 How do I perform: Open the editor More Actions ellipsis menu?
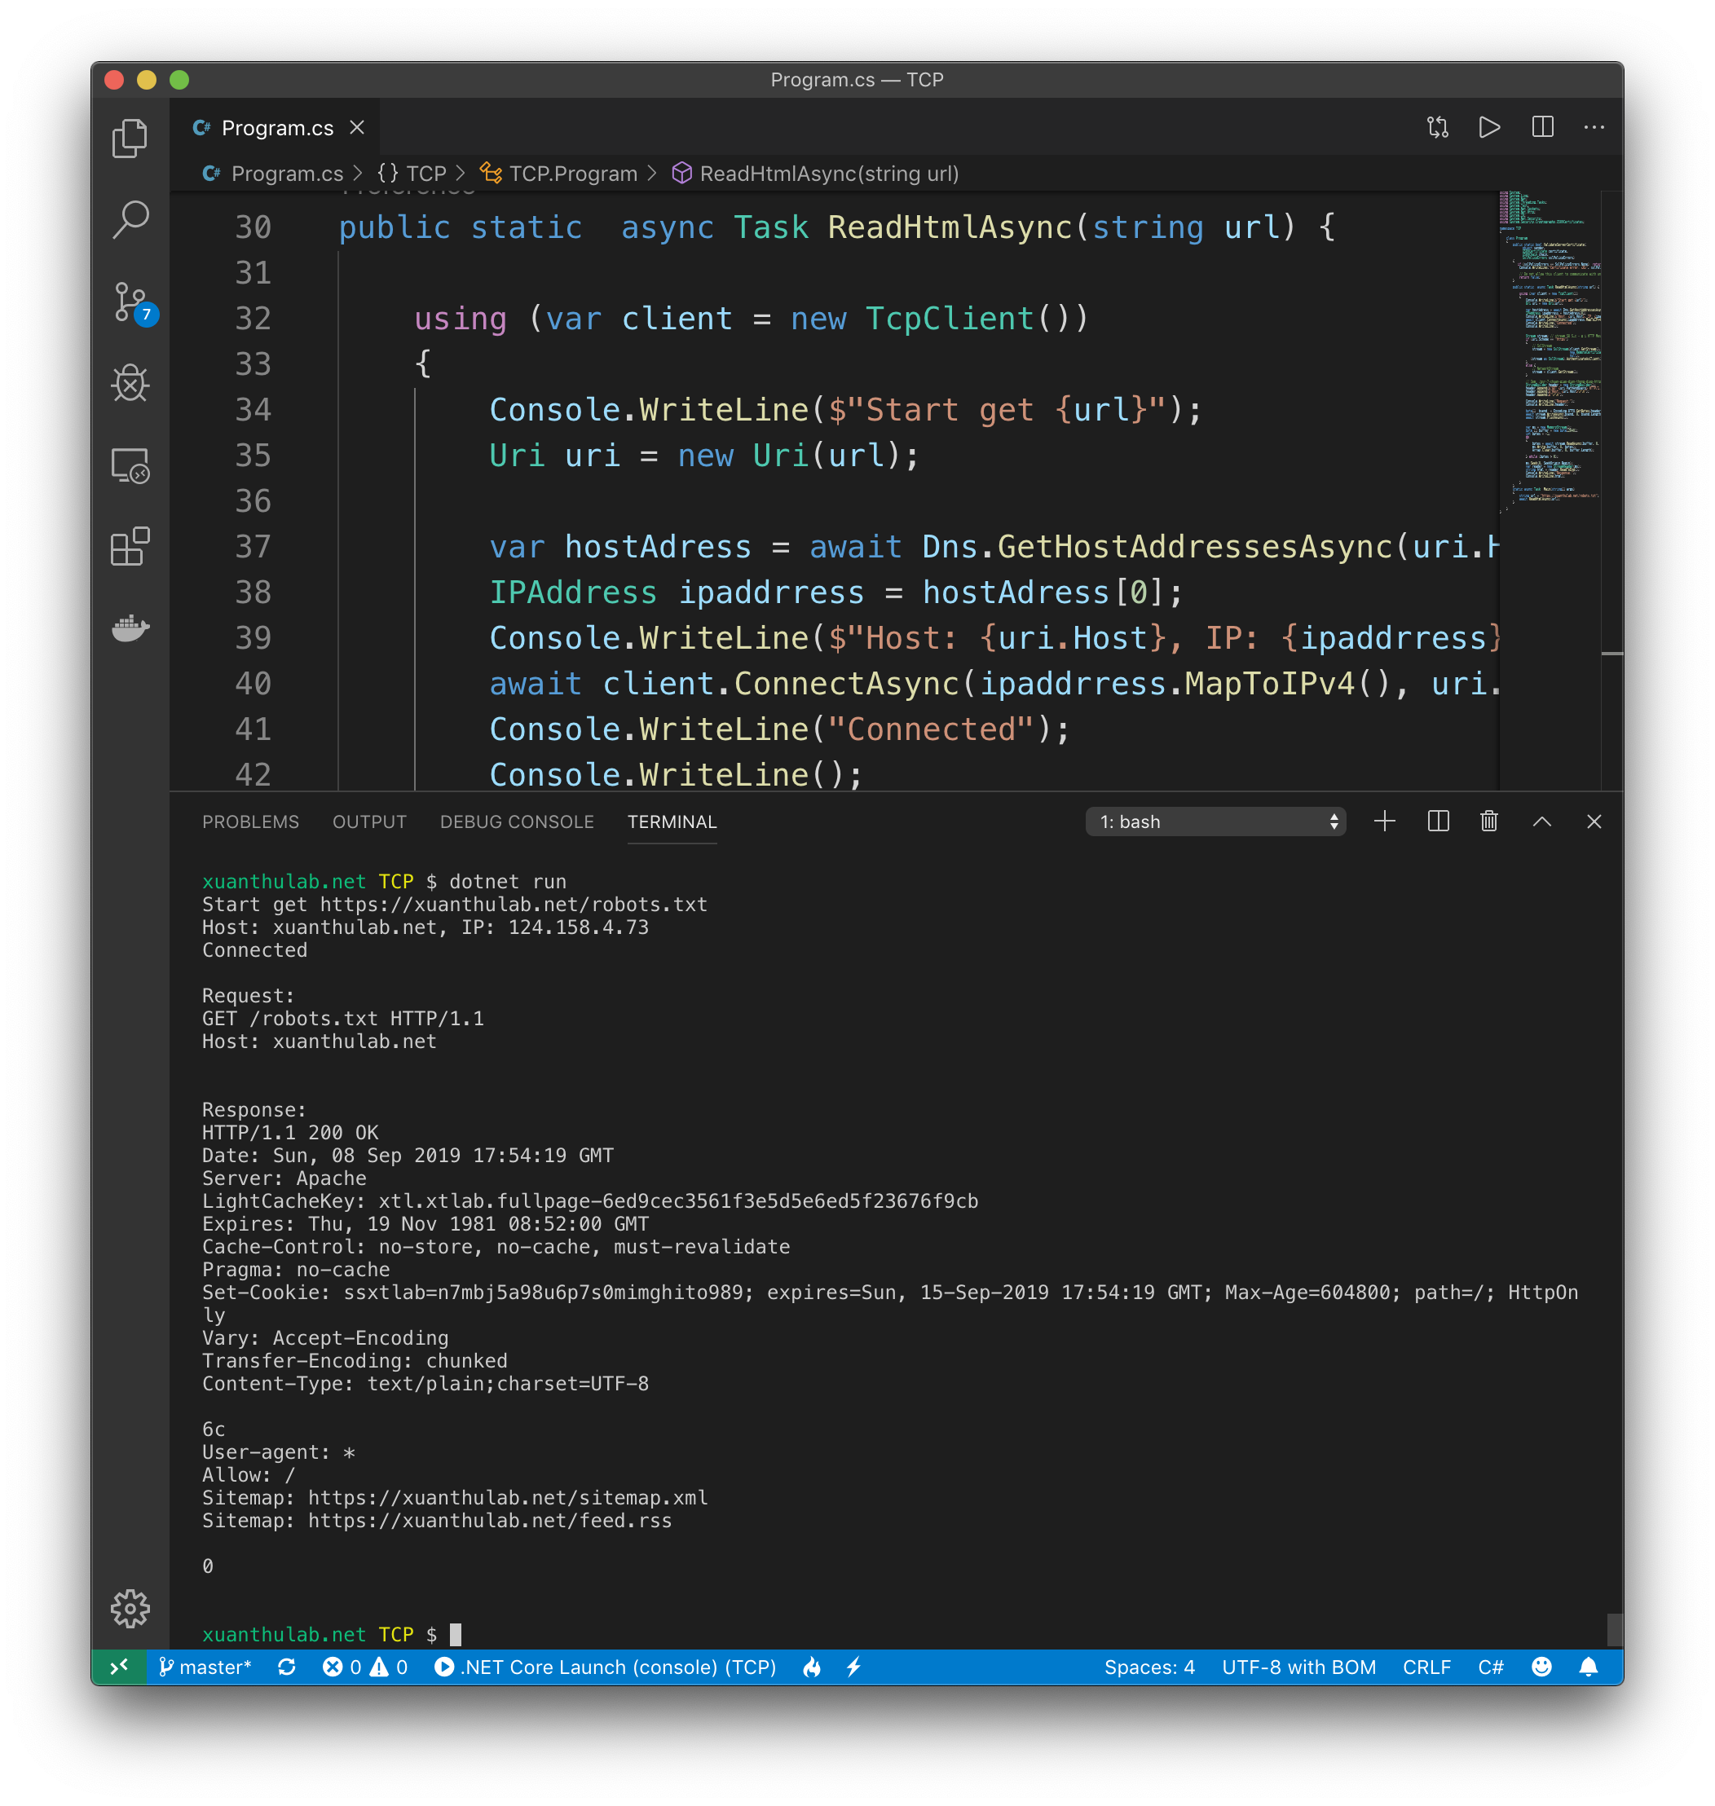1594,127
